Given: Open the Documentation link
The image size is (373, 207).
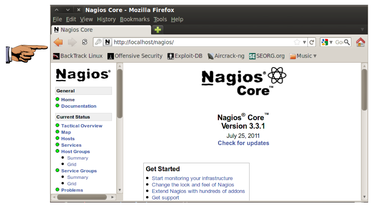Looking at the screenshot, I should pos(79,106).
